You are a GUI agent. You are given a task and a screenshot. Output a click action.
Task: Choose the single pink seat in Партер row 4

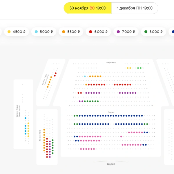121,137
